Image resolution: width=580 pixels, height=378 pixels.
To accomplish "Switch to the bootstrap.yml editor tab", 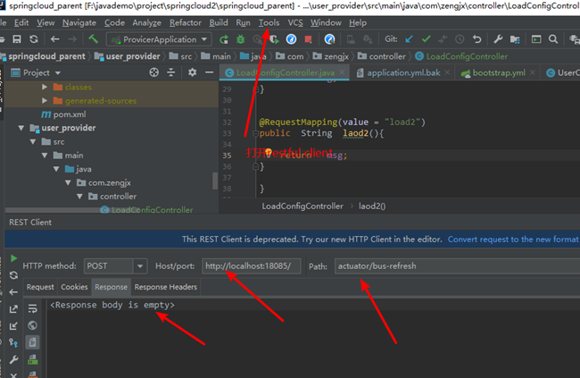I will pos(498,72).
